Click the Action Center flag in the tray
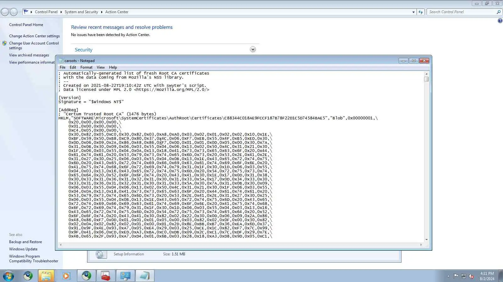The width and height of the screenshot is (503, 282). point(456,276)
